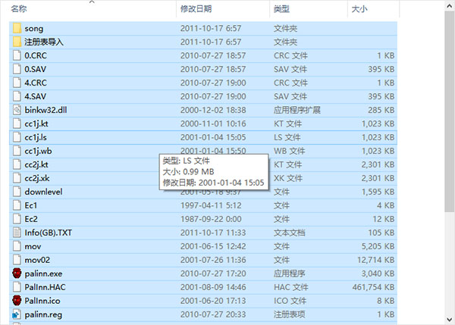The width and height of the screenshot is (455, 325).
Task: Click the Info(GB).TXT document icon
Action: 17,232
